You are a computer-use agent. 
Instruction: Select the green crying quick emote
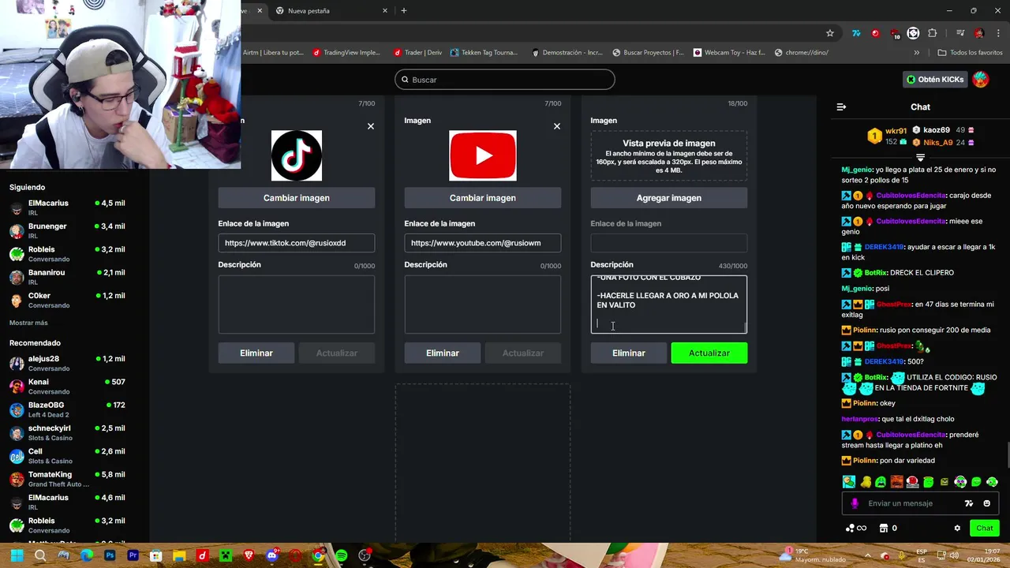[881, 481]
